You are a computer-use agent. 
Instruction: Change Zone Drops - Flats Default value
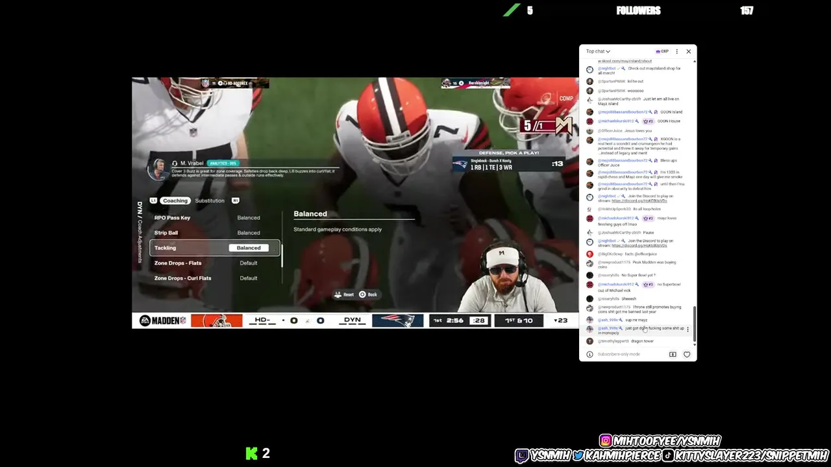pyautogui.click(x=249, y=263)
